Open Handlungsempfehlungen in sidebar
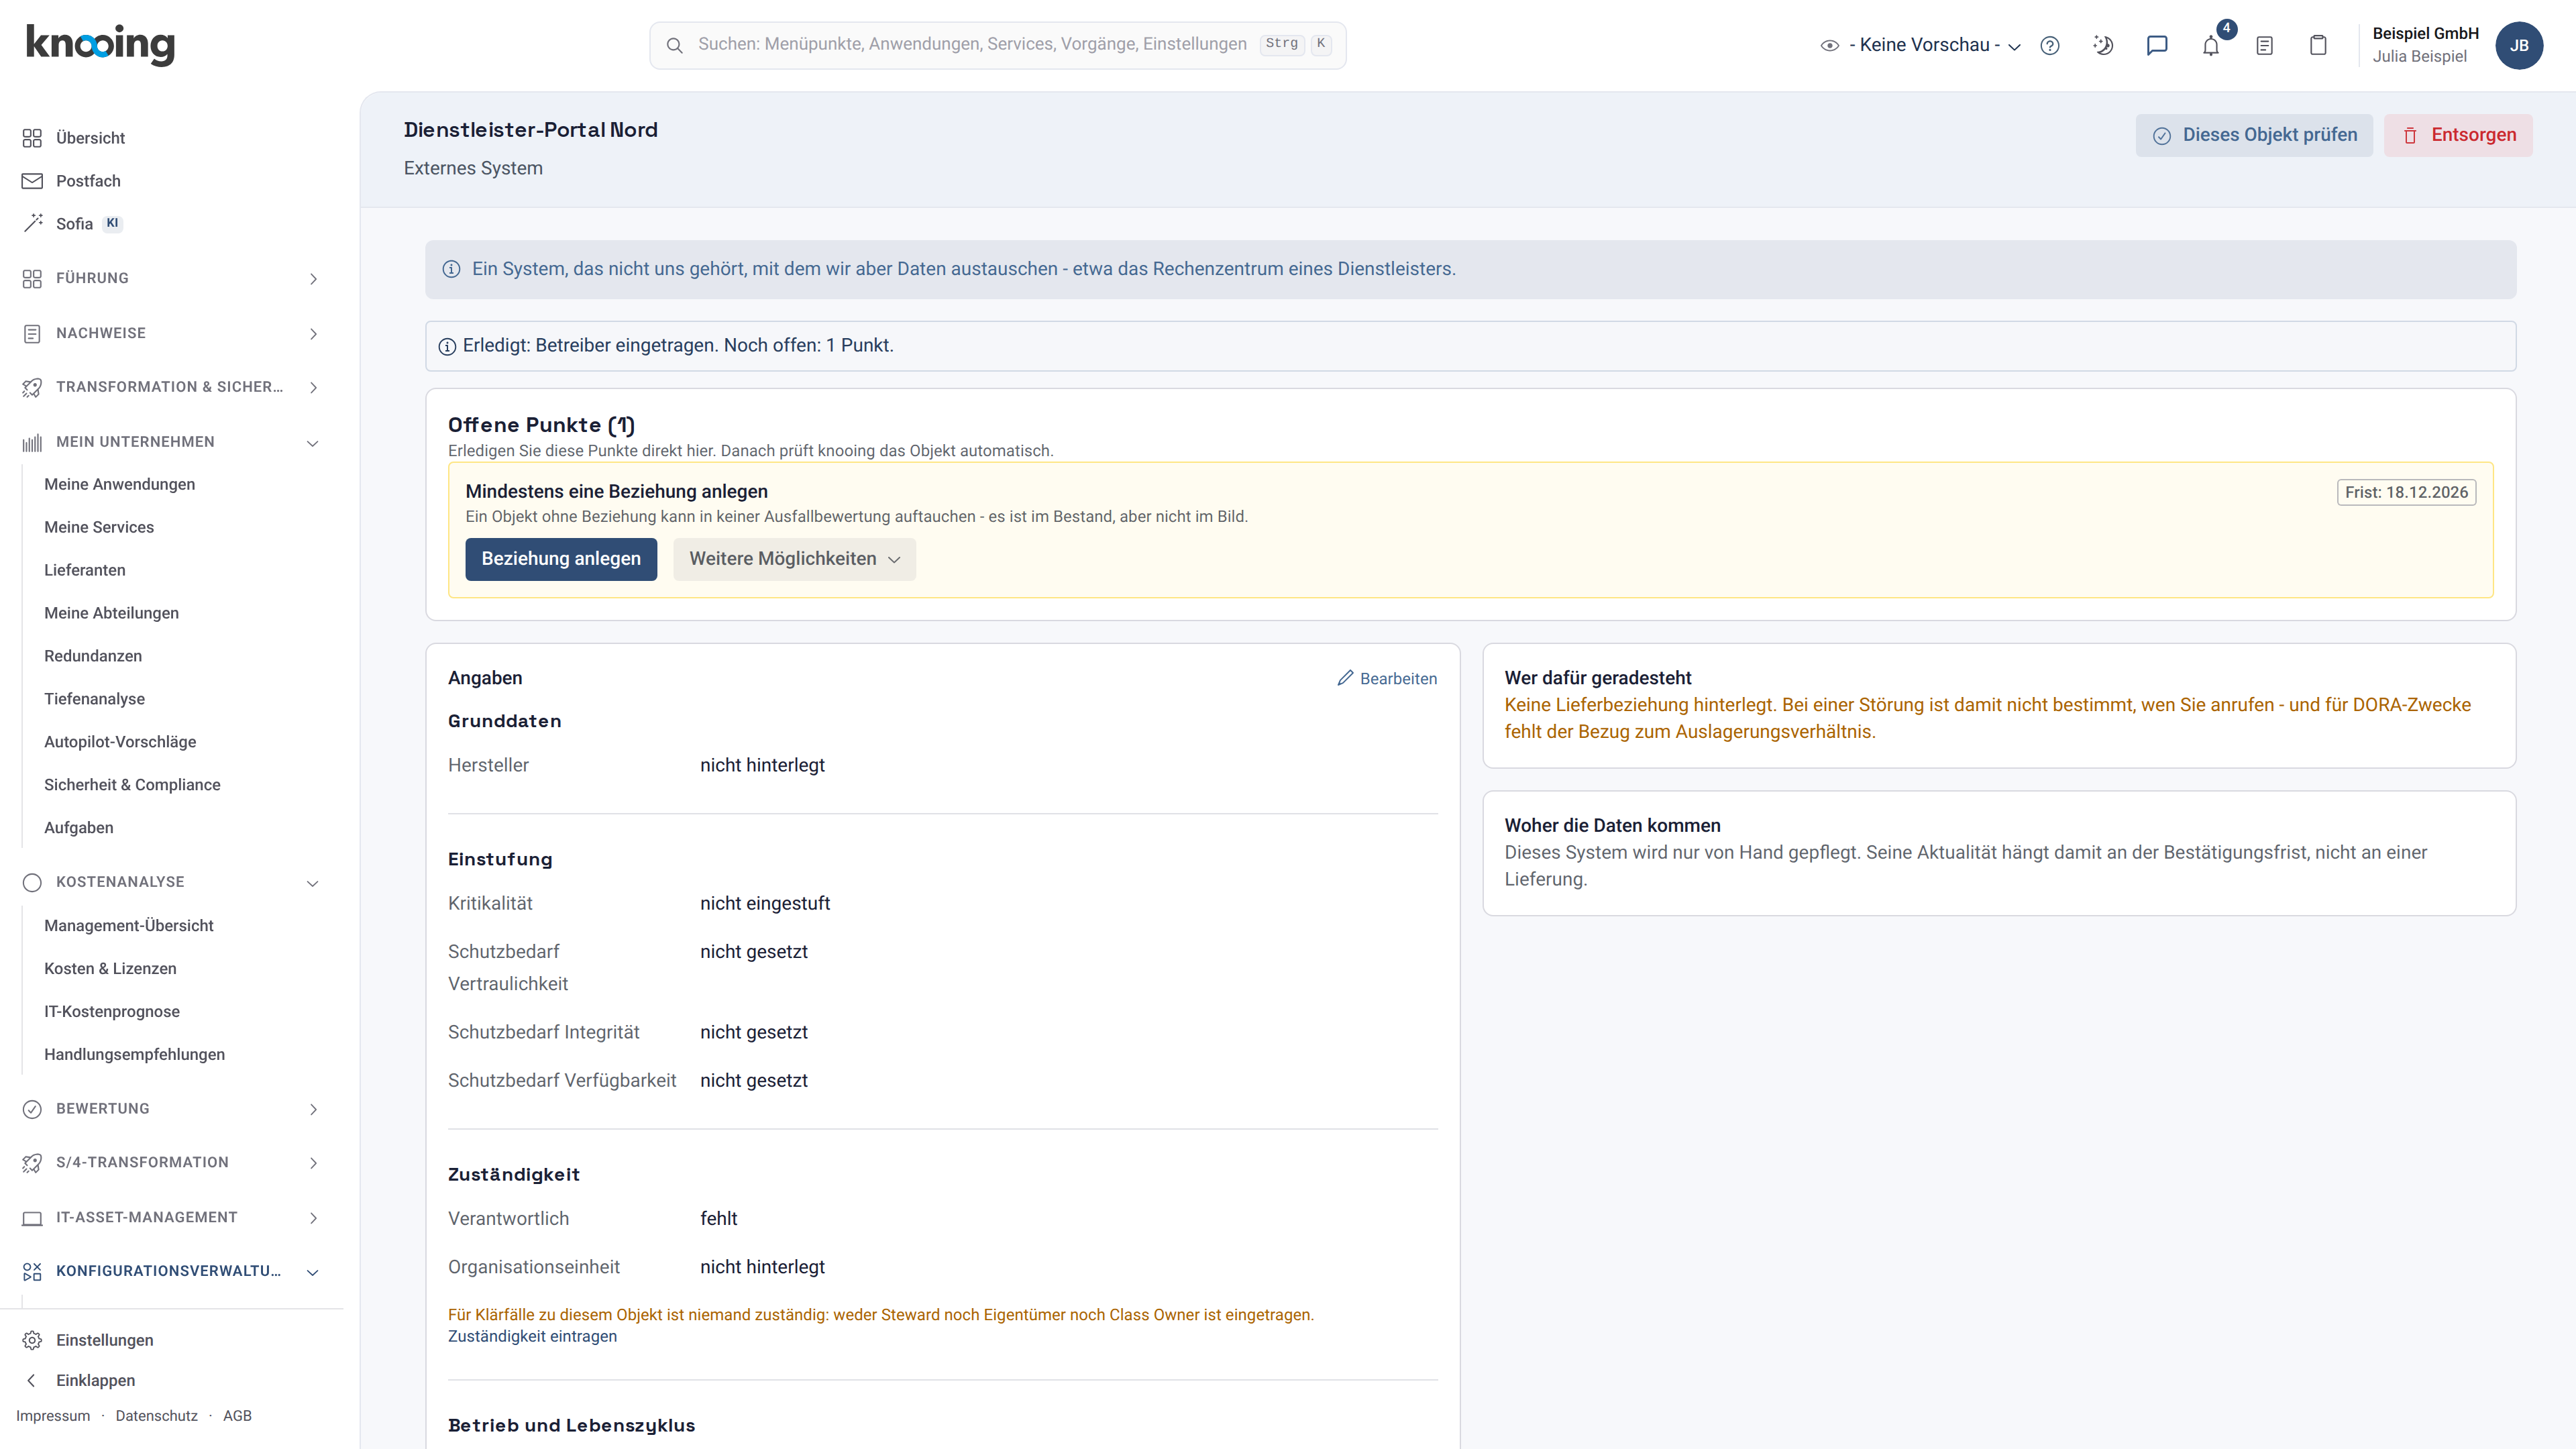The height and width of the screenshot is (1449, 2576). (134, 1055)
